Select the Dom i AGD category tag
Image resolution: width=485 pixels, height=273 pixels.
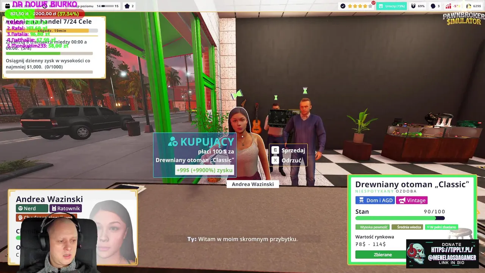375,200
